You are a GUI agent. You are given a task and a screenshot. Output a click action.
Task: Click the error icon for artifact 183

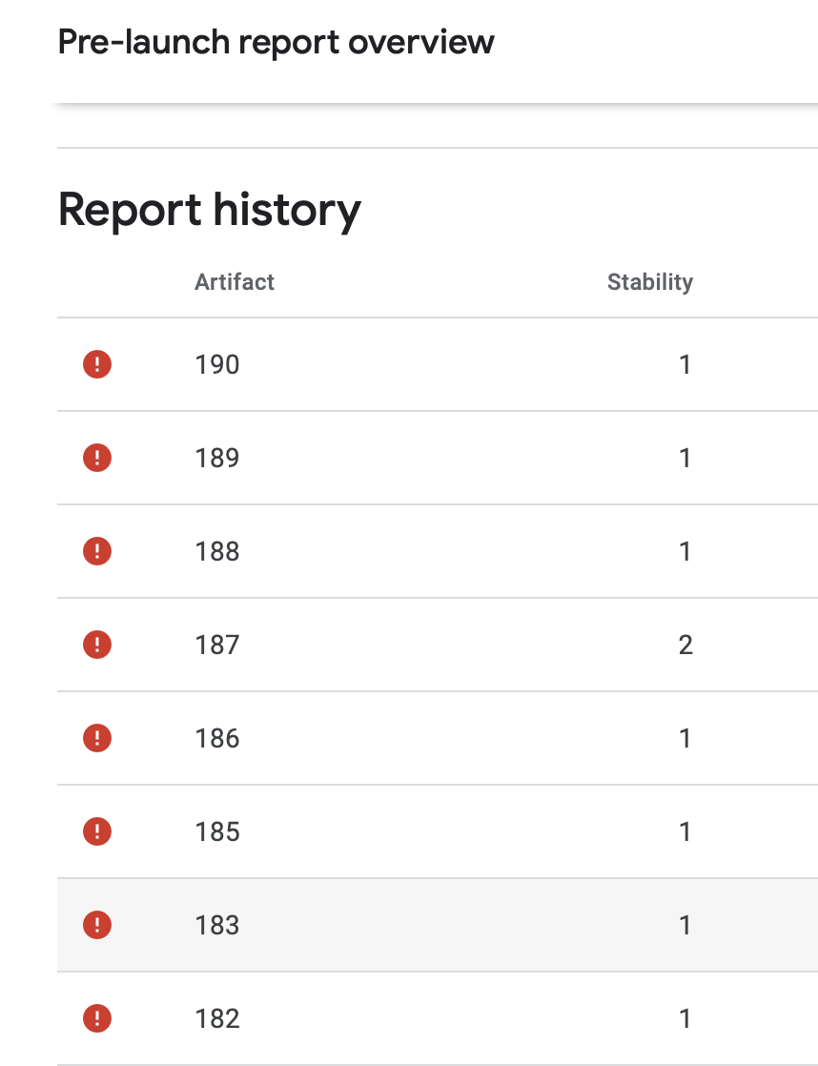tap(96, 925)
